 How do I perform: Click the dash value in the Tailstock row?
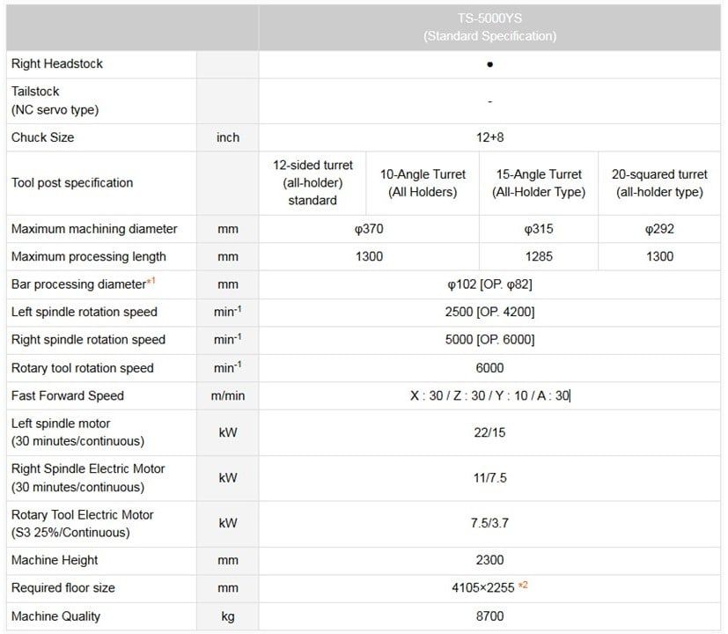click(489, 101)
